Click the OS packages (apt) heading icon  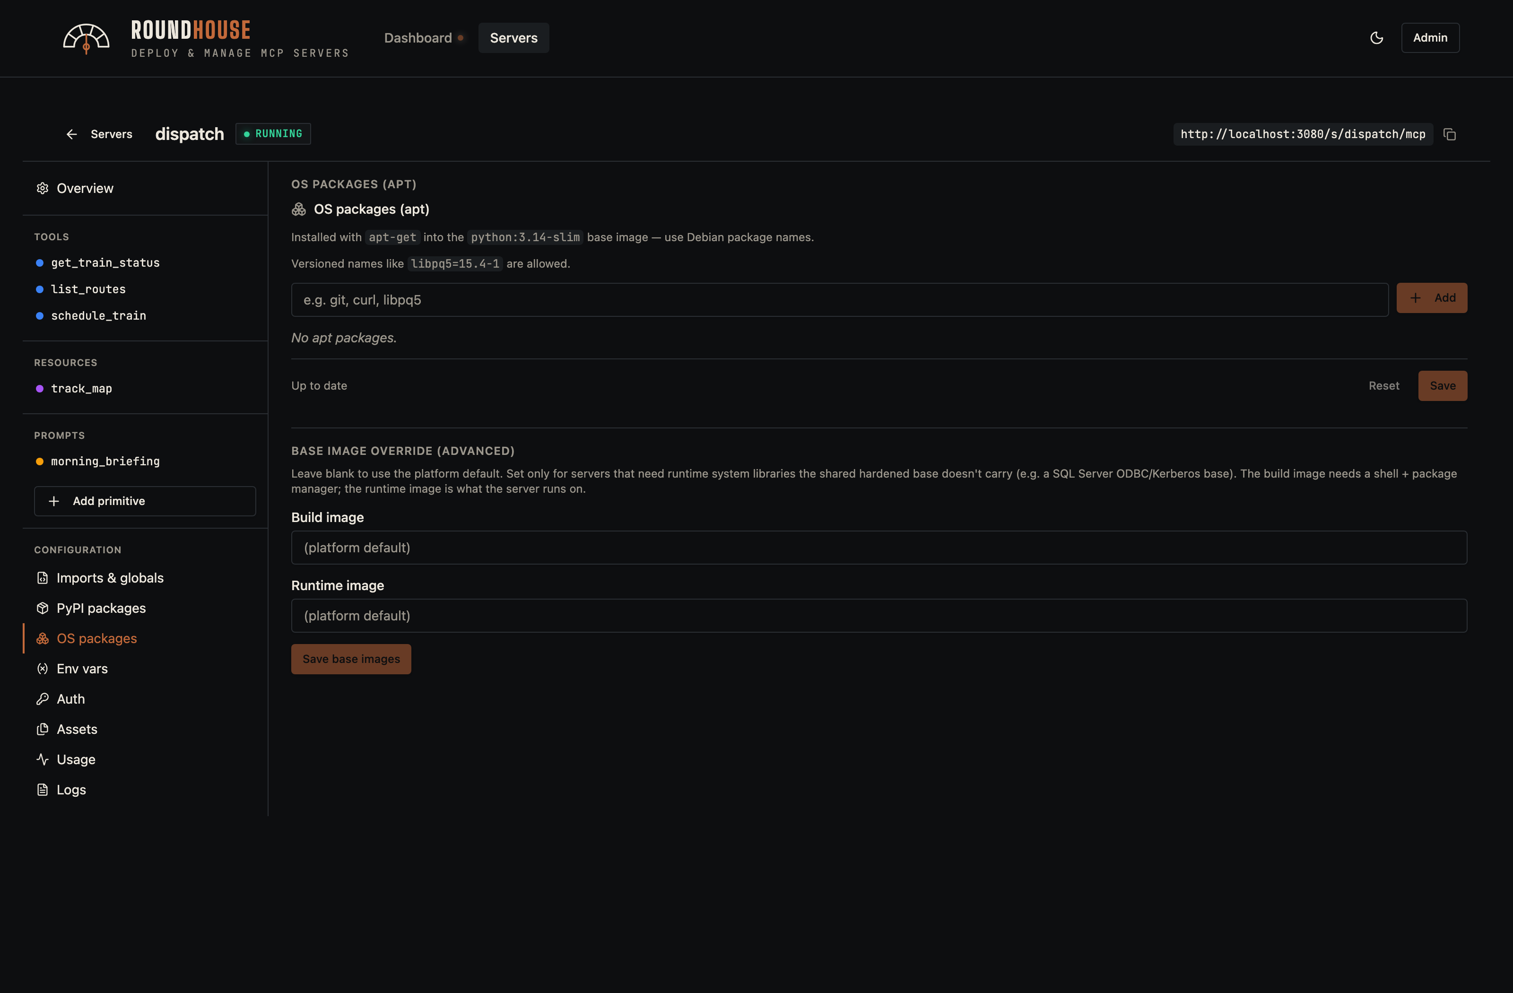299,209
